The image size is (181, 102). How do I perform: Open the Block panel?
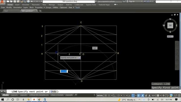[x=31, y=7]
